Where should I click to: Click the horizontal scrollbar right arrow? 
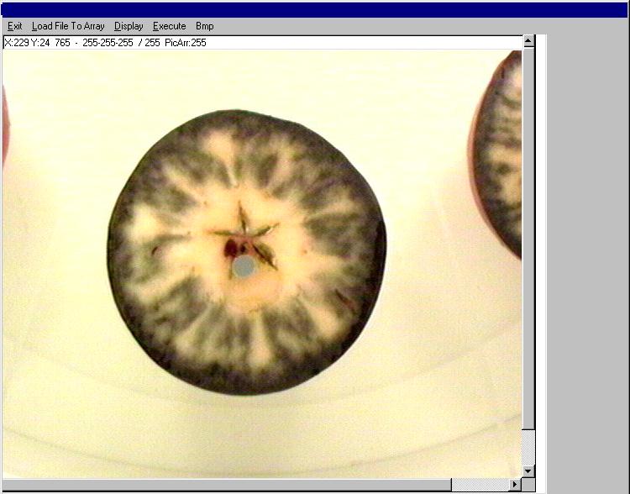click(515, 485)
